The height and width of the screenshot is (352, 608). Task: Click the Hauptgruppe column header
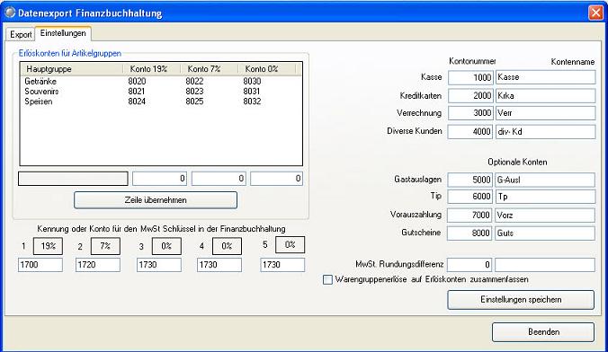72,69
